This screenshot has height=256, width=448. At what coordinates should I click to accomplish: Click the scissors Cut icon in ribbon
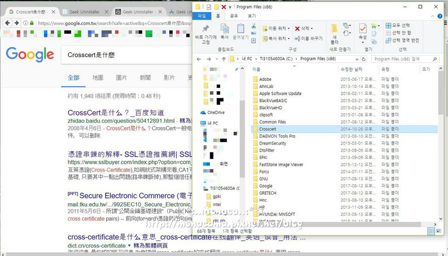(x=253, y=26)
